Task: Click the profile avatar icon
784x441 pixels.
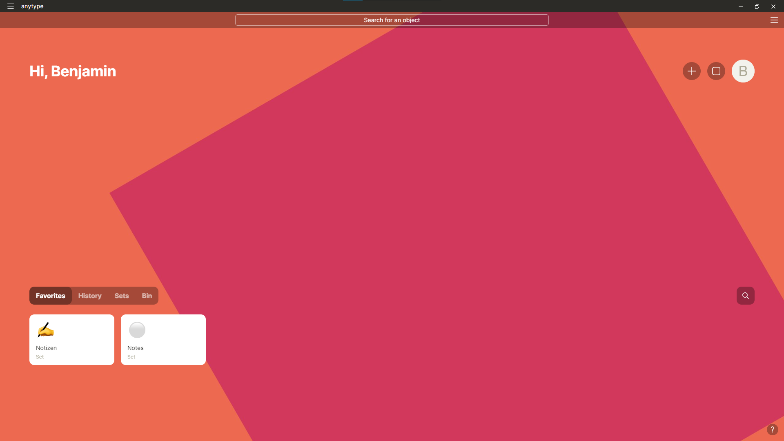Action: (x=743, y=71)
